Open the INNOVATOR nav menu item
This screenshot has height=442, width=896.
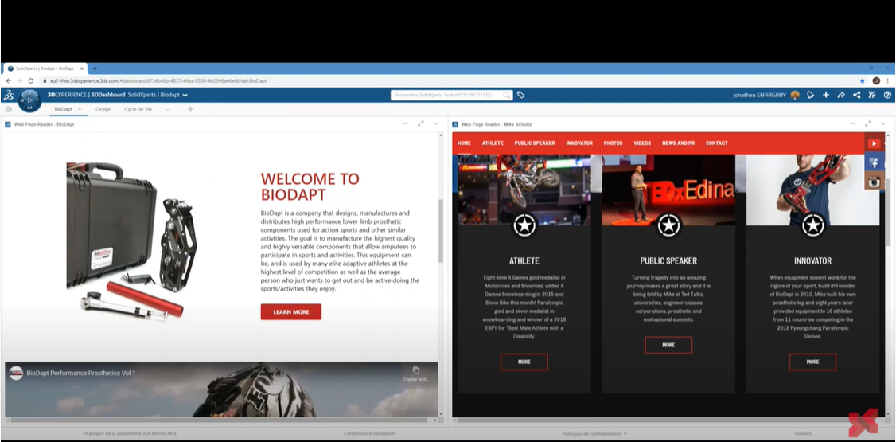point(579,143)
